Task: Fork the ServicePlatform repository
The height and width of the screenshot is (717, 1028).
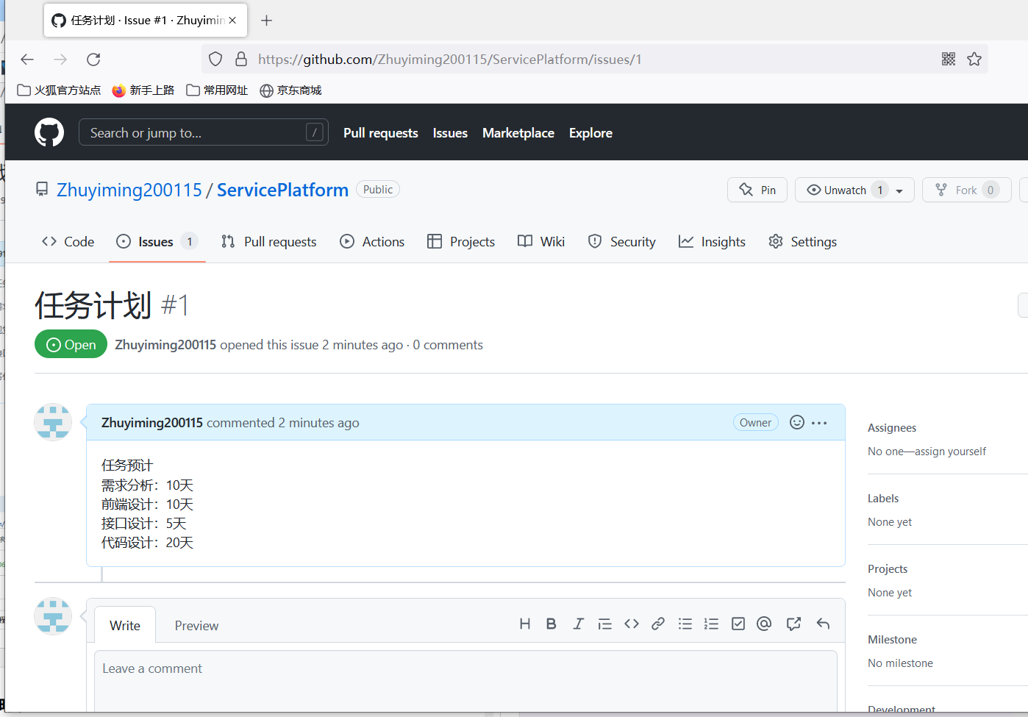Action: click(967, 190)
